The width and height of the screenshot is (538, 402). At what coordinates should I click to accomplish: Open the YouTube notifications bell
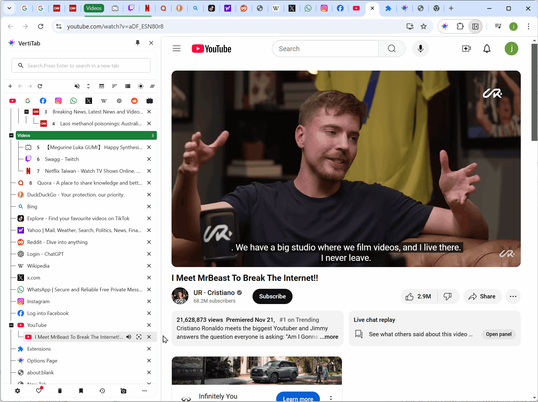[x=487, y=49]
